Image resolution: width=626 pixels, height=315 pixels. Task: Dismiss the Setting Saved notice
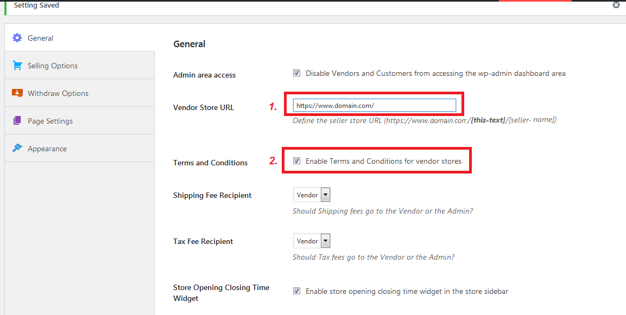[x=616, y=5]
